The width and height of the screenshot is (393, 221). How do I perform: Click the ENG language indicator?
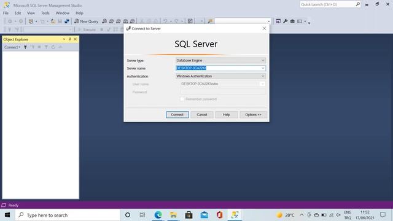coord(348,212)
